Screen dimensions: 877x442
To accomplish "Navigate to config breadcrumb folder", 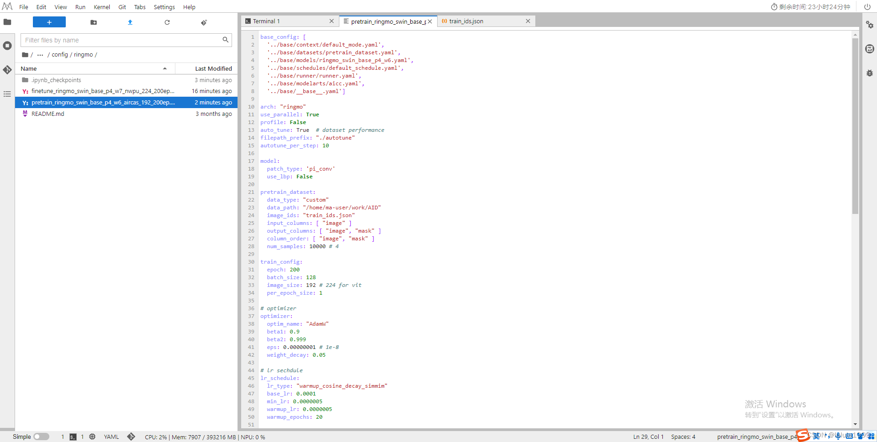I will point(60,55).
